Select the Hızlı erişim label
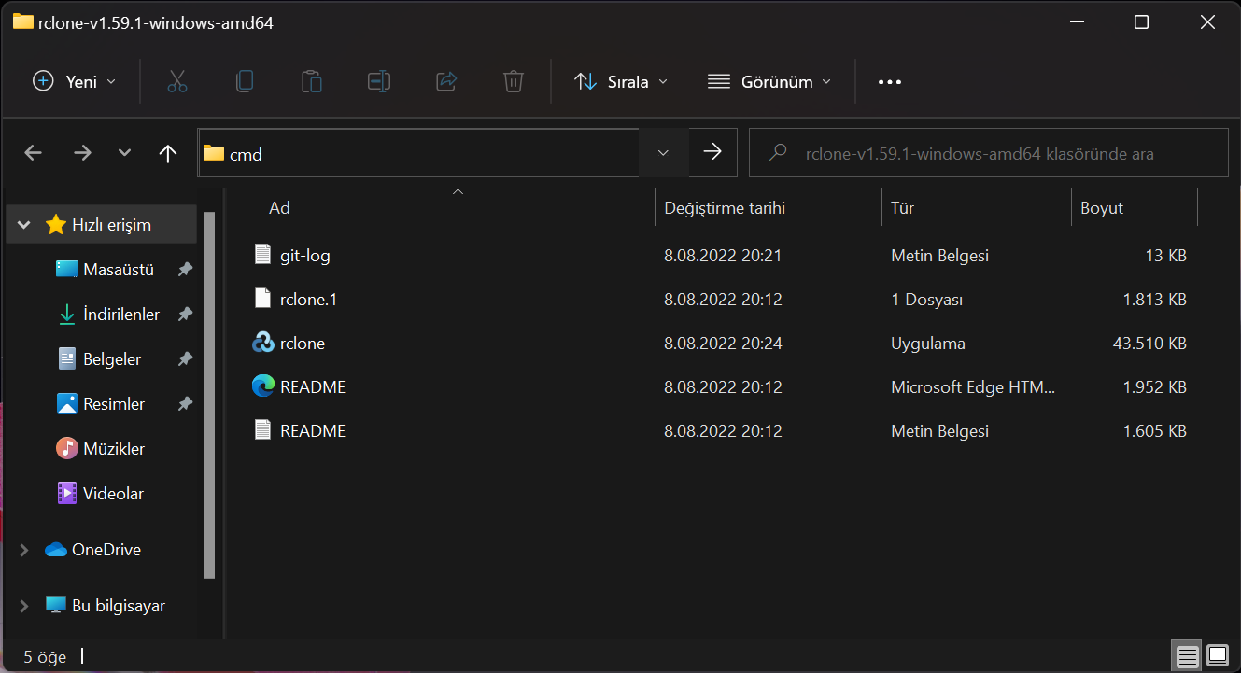The width and height of the screenshot is (1241, 673). pos(111,225)
